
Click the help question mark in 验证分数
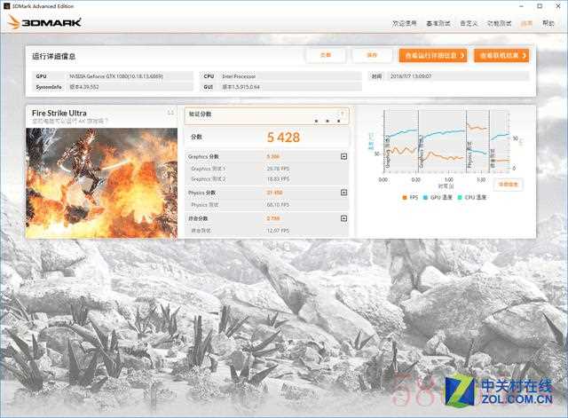(342, 114)
